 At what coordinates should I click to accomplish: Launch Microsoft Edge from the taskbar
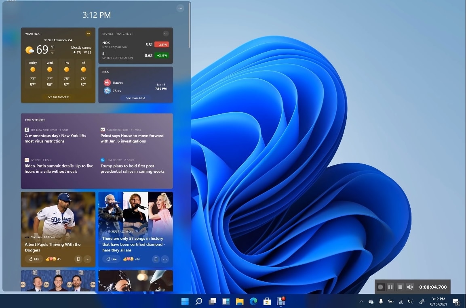pyautogui.click(x=253, y=301)
